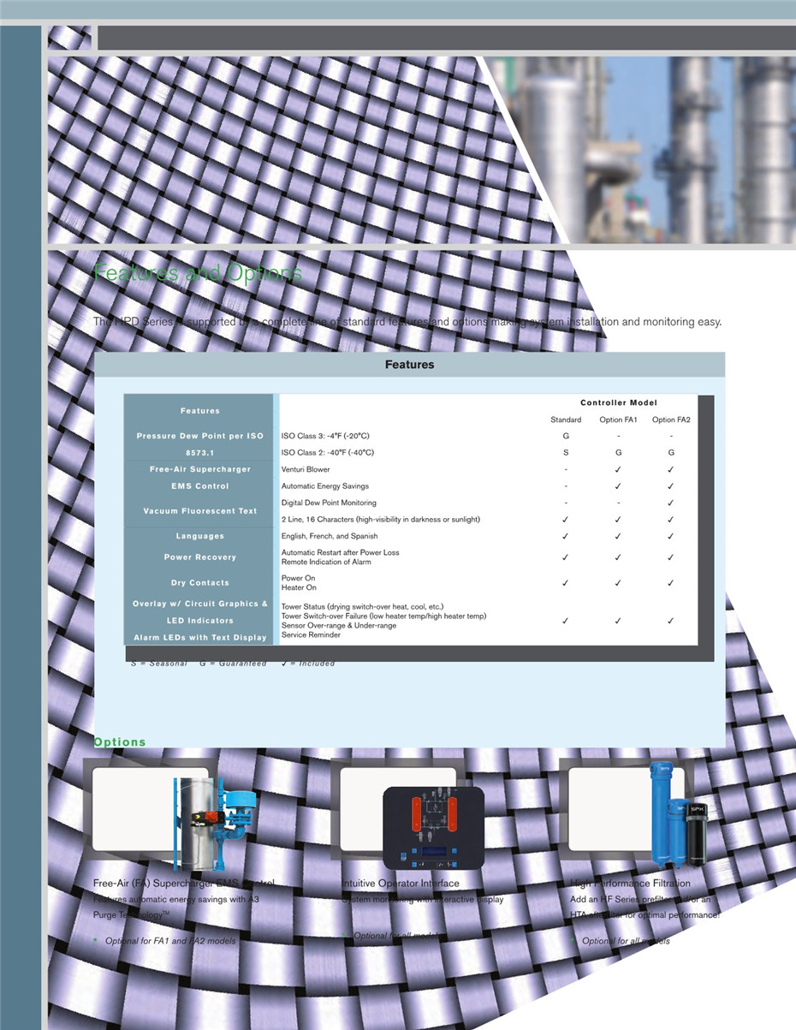This screenshot has height=1030, width=796.
Task: Click the 'Power Recovery' feature row label
Action: pos(200,557)
